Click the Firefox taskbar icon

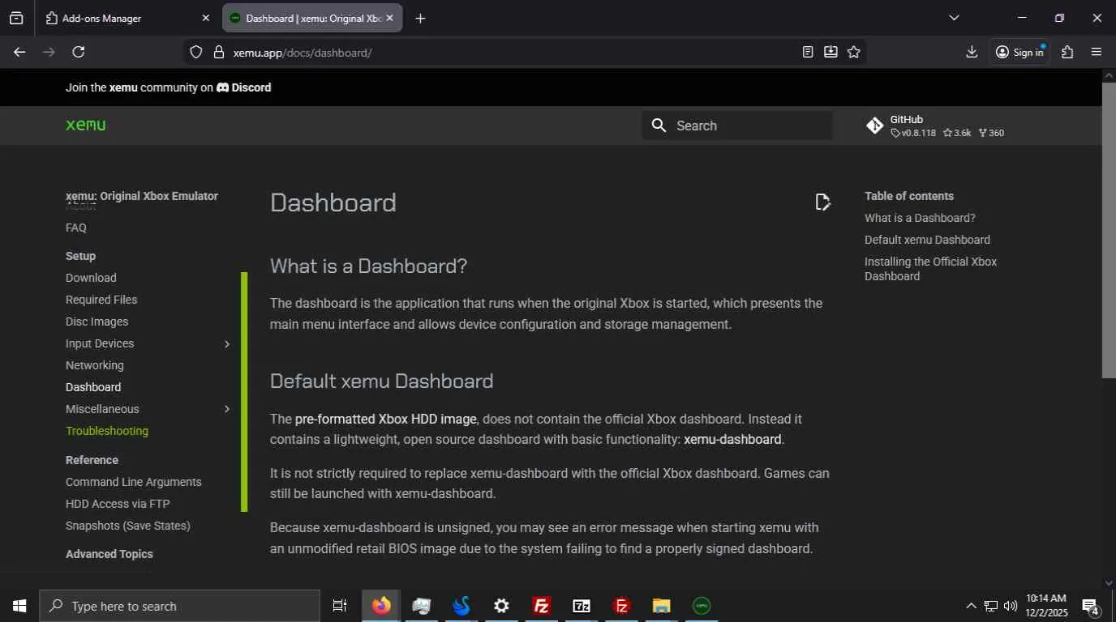point(381,606)
